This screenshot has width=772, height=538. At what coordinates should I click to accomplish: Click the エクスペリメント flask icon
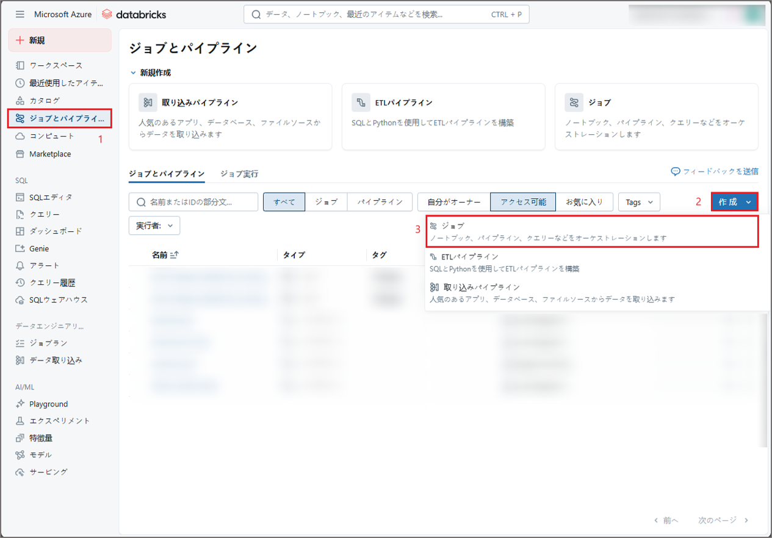[20, 420]
